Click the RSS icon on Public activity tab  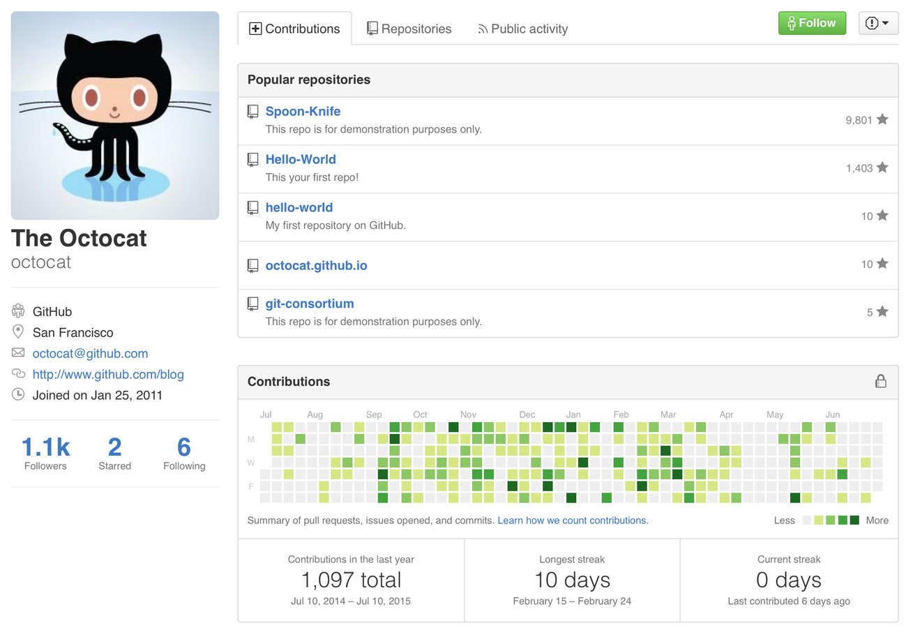pos(483,29)
